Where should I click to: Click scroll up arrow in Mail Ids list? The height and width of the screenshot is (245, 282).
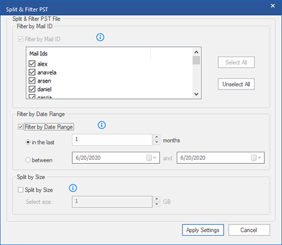(x=196, y=52)
